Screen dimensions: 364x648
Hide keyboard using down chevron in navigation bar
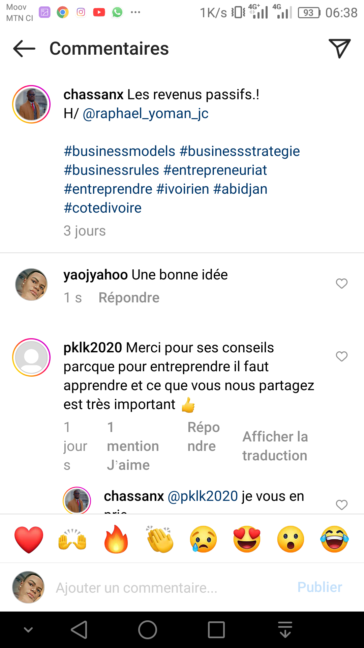tap(29, 630)
